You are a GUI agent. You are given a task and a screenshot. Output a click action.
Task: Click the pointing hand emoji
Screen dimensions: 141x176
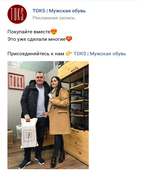[x=69, y=53]
